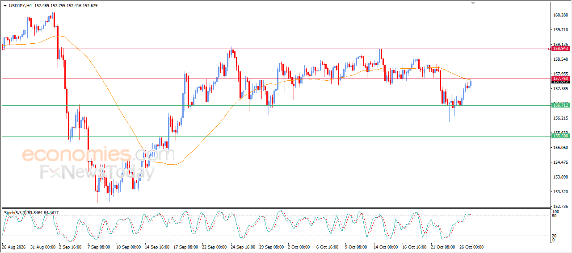Click the 152.735 price scale value

(x=560, y=207)
